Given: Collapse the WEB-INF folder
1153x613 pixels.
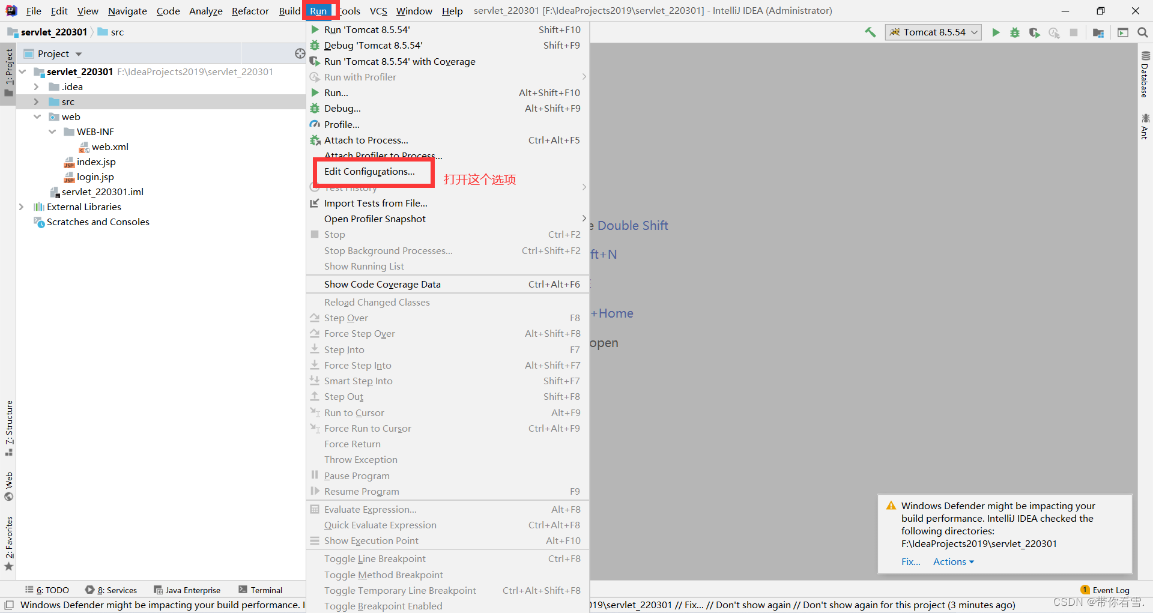Looking at the screenshot, I should pyautogui.click(x=52, y=131).
